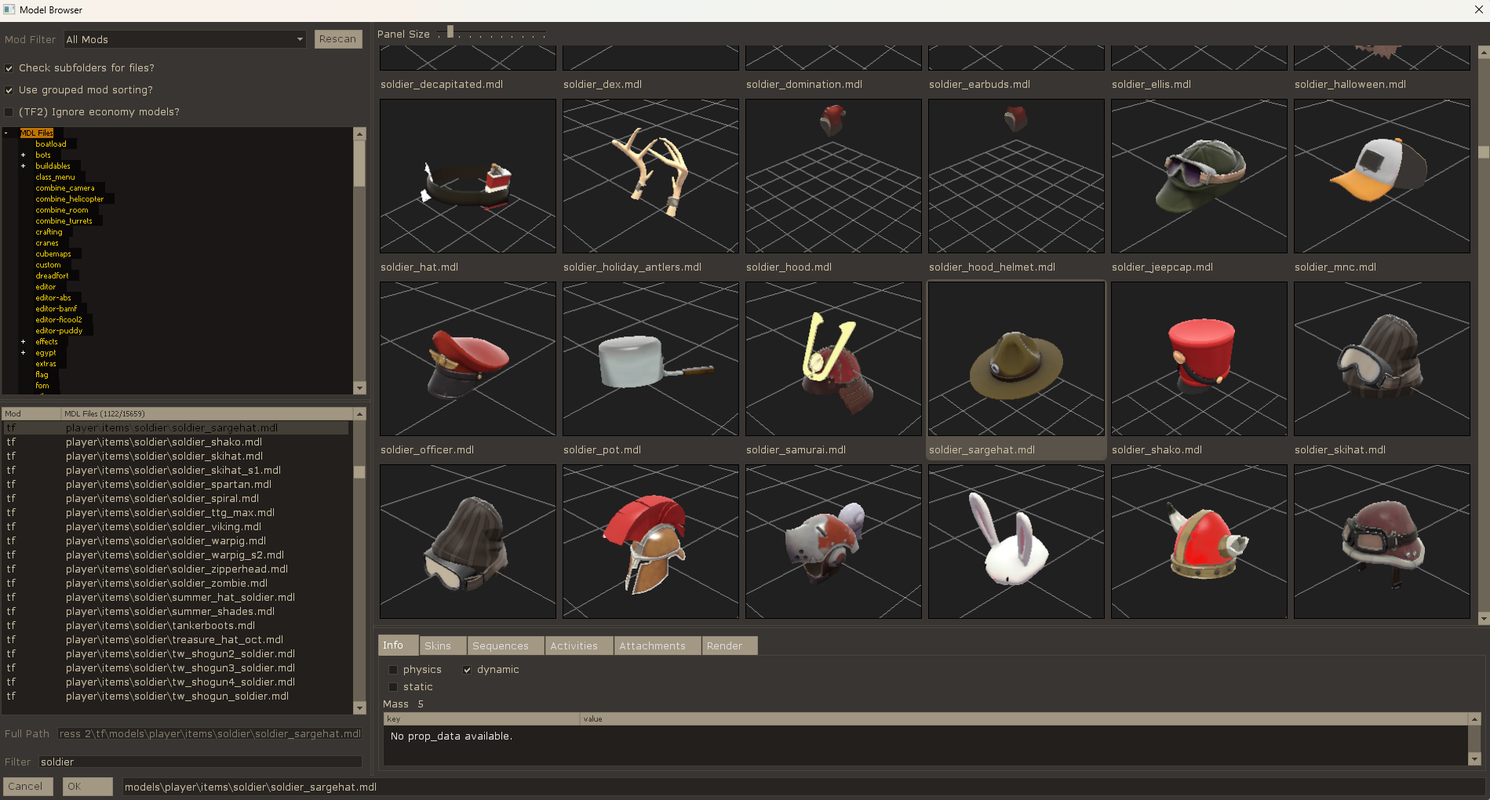Select the soldier_hat.mdl thumbnail
1490x800 pixels.
pyautogui.click(x=468, y=176)
